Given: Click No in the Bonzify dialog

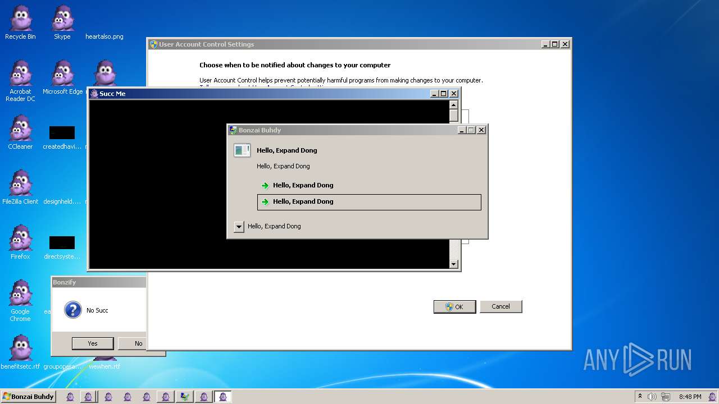Looking at the screenshot, I should click(133, 343).
